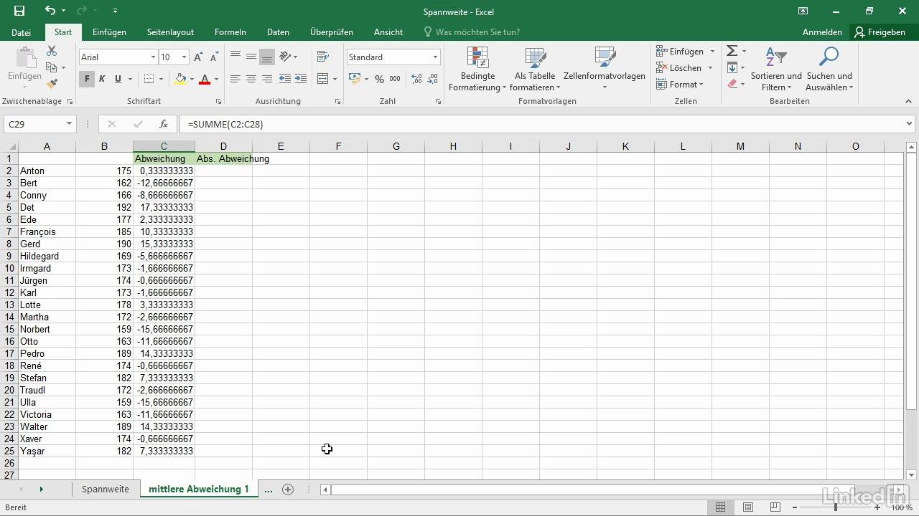Align text right
This screenshot has width=919, height=516.
(267, 79)
